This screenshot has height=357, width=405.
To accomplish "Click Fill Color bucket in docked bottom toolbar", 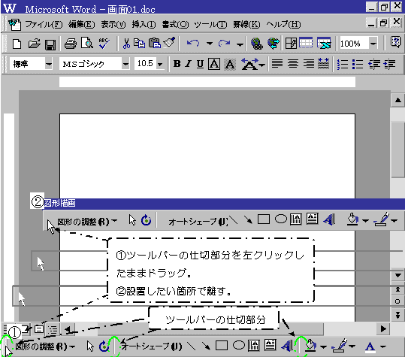I will (310, 345).
